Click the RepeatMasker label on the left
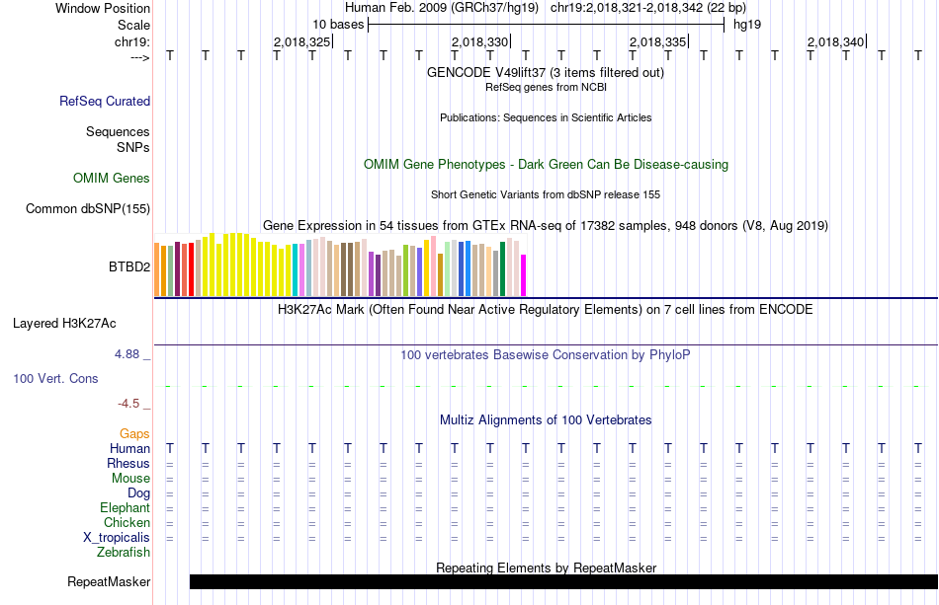Viewport: 939px width, 605px height. coord(109,581)
